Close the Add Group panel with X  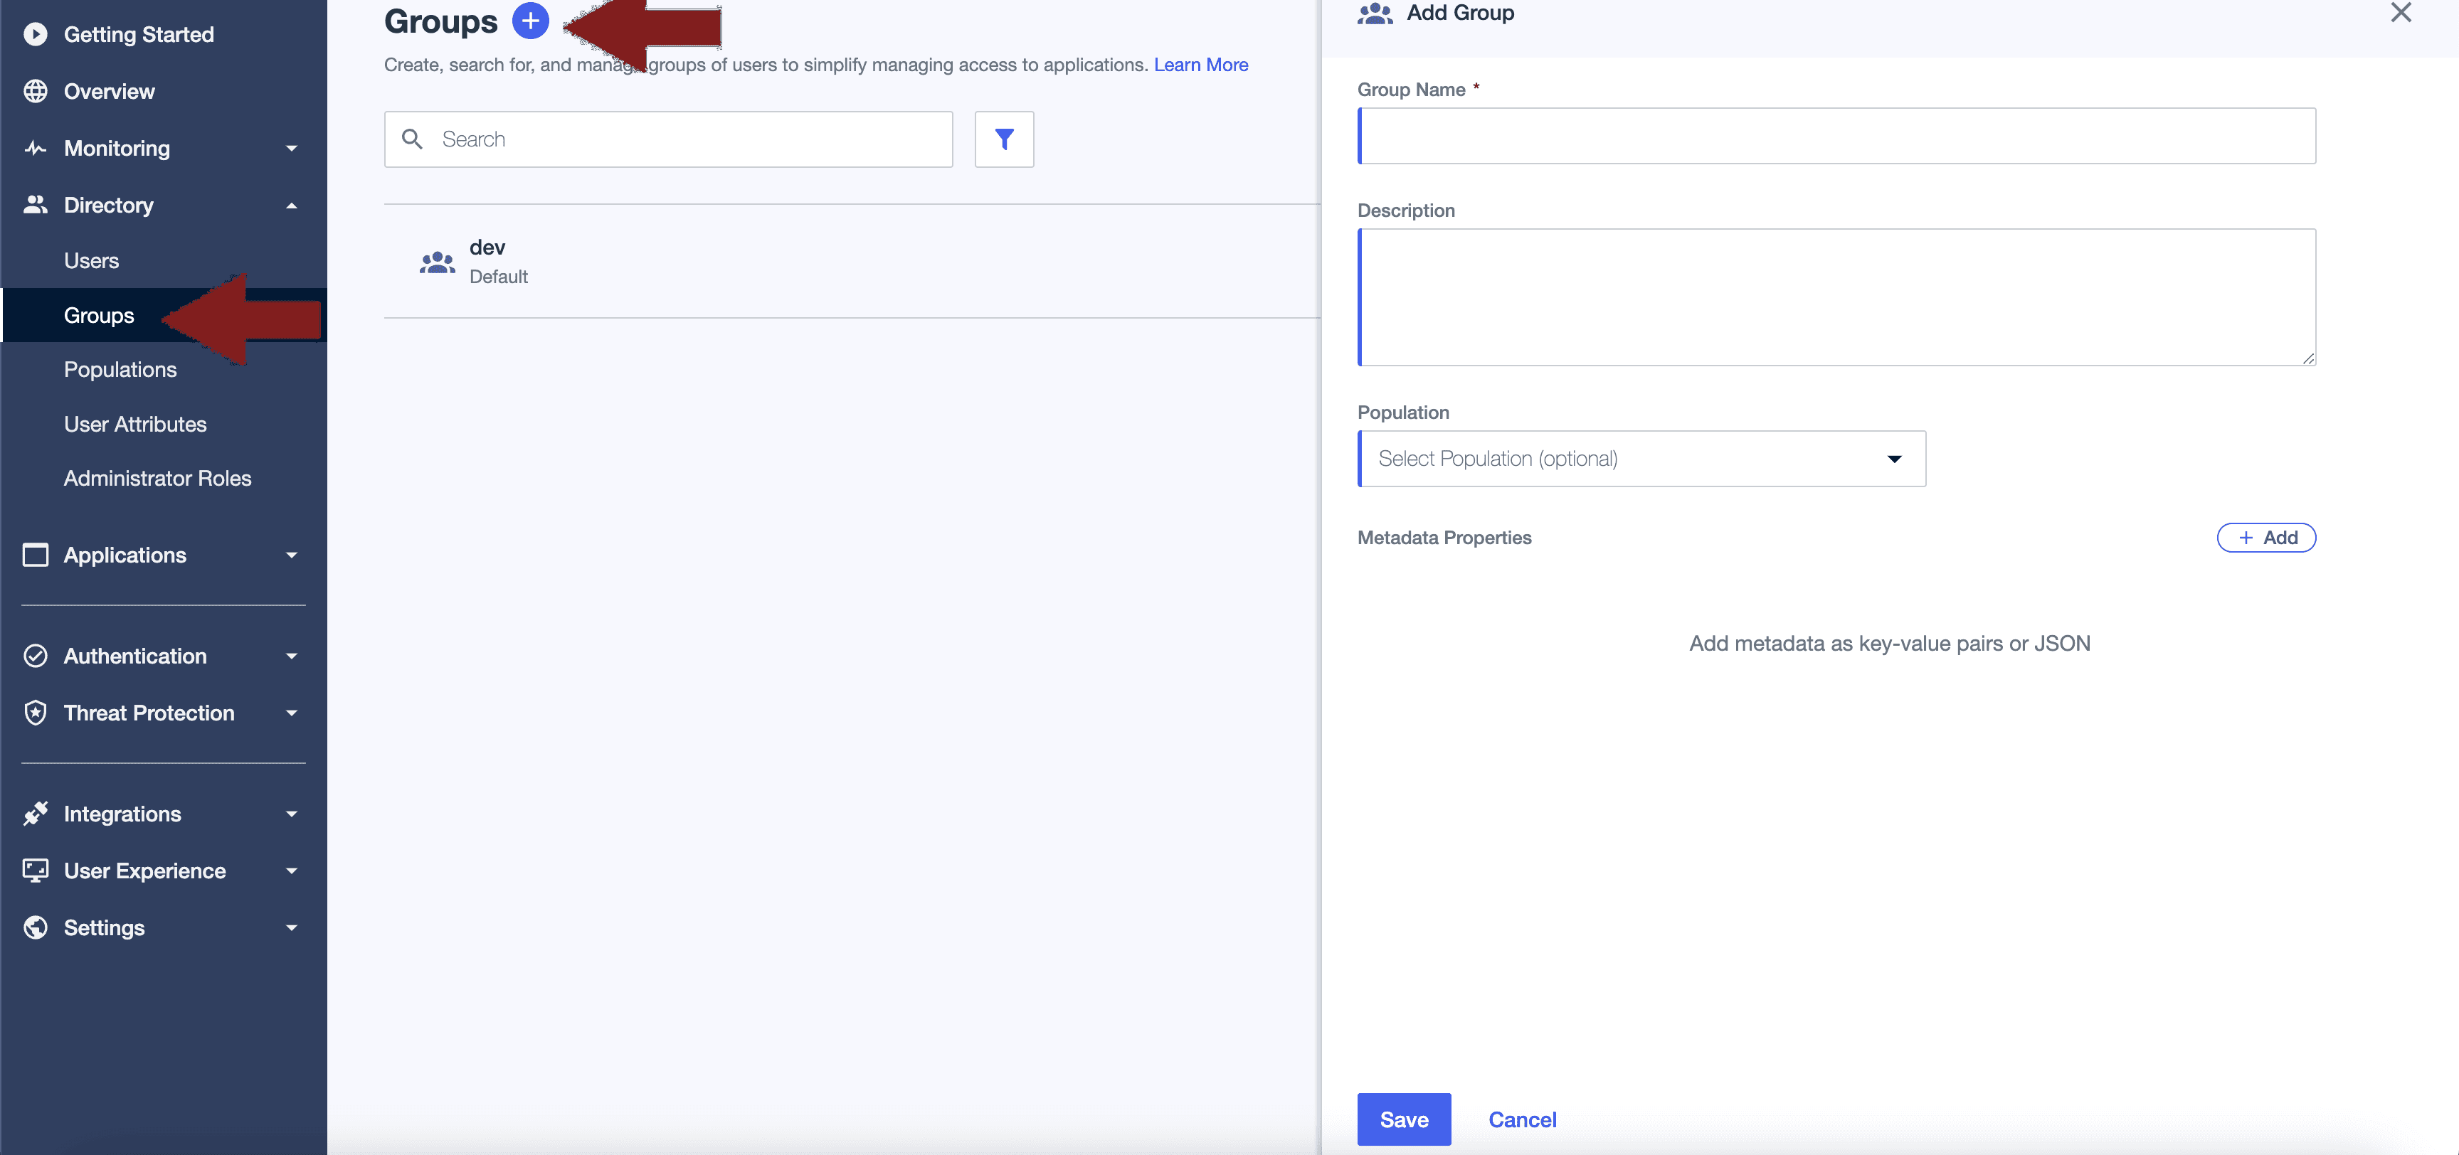[x=2400, y=12]
